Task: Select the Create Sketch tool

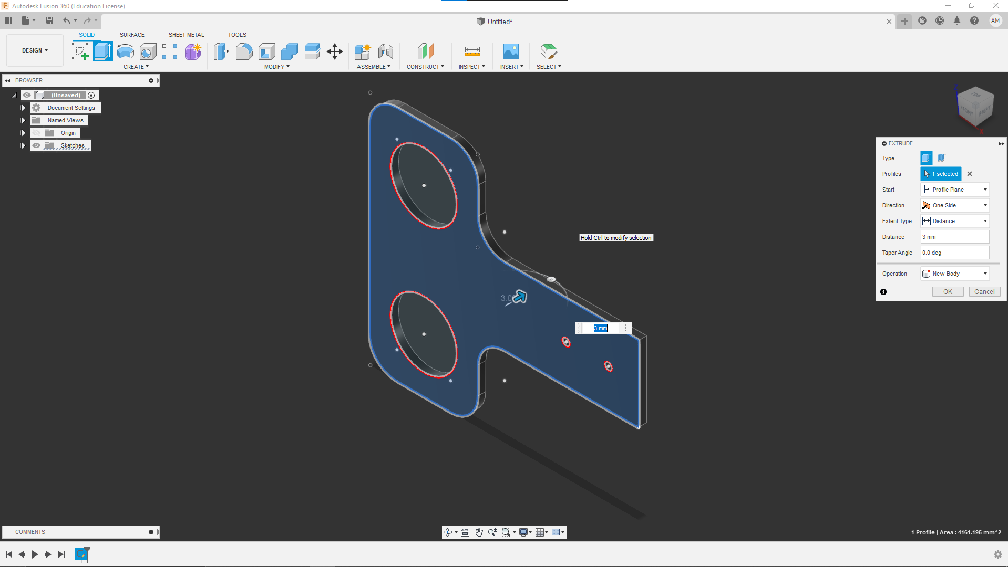Action: click(x=80, y=51)
